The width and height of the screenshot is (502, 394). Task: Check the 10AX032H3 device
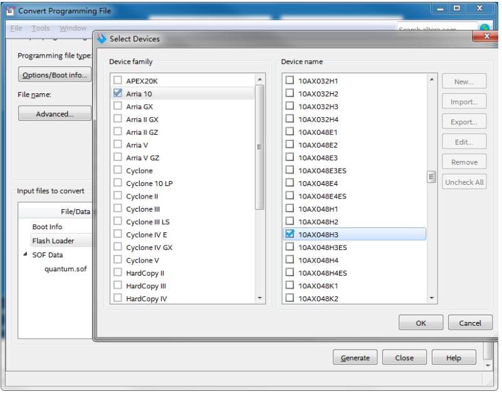point(290,106)
